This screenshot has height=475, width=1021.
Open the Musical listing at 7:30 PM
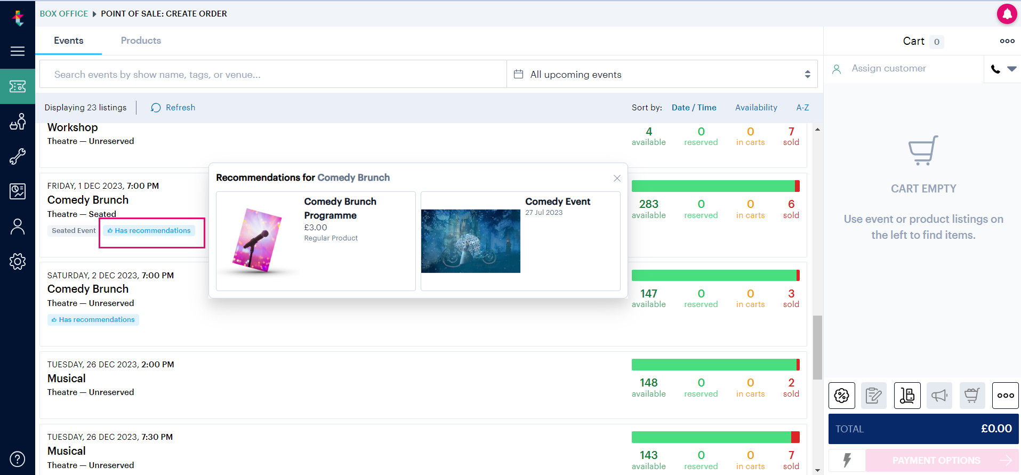[x=67, y=451]
